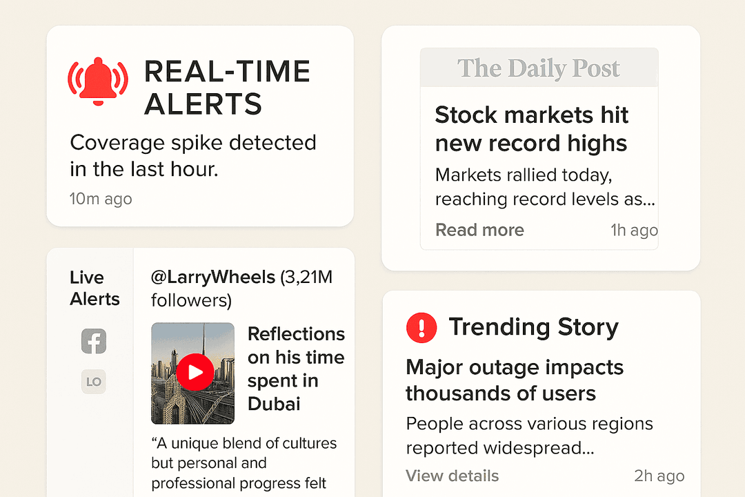Click Read more on the stock markets article

[x=479, y=230]
